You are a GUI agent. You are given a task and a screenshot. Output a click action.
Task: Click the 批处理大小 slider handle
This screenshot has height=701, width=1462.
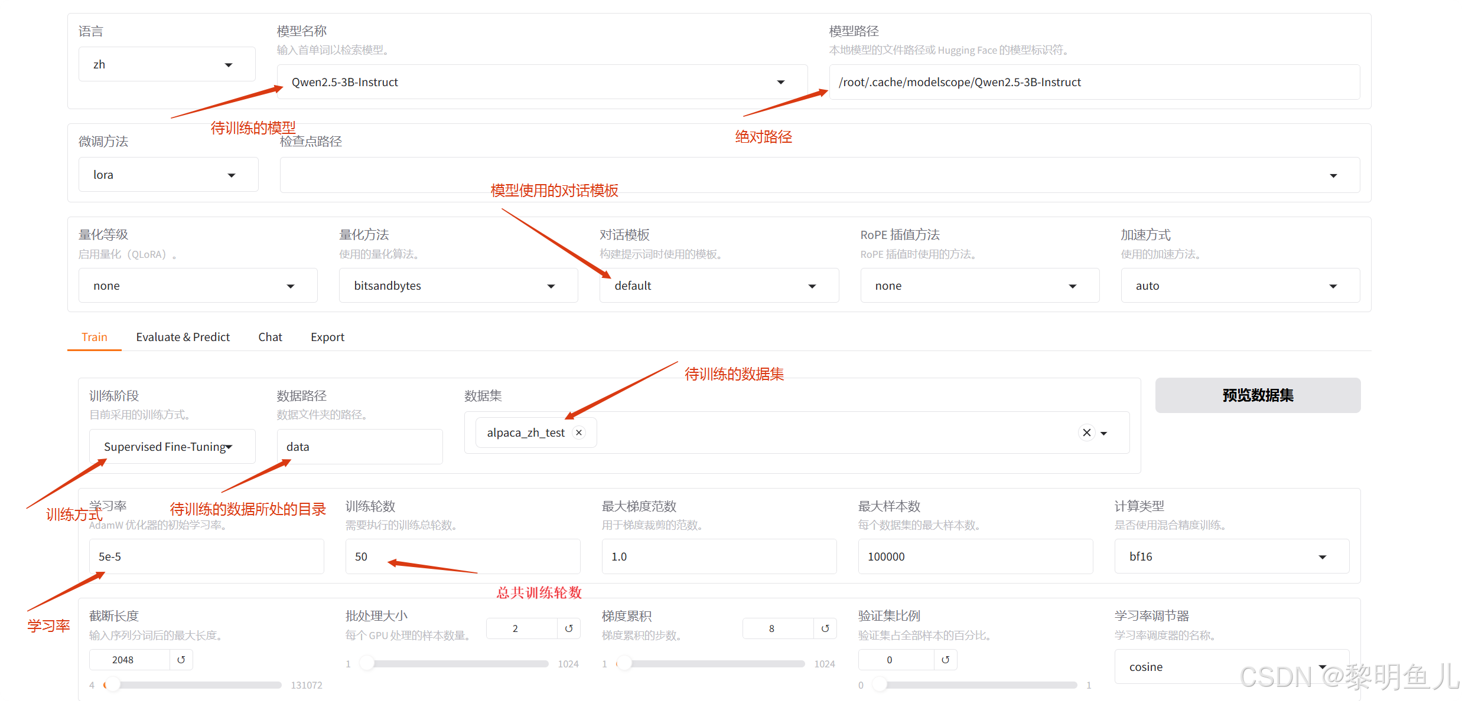(367, 664)
